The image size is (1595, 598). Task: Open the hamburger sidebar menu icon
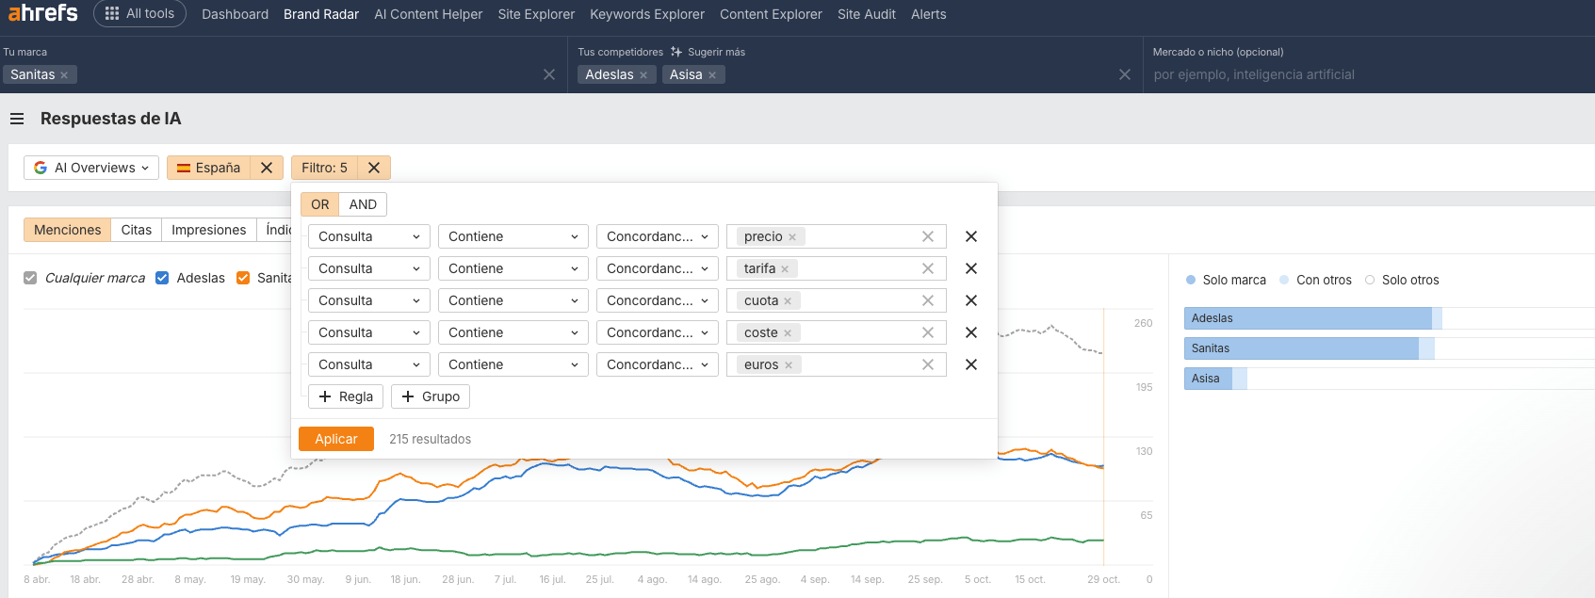pos(17,119)
